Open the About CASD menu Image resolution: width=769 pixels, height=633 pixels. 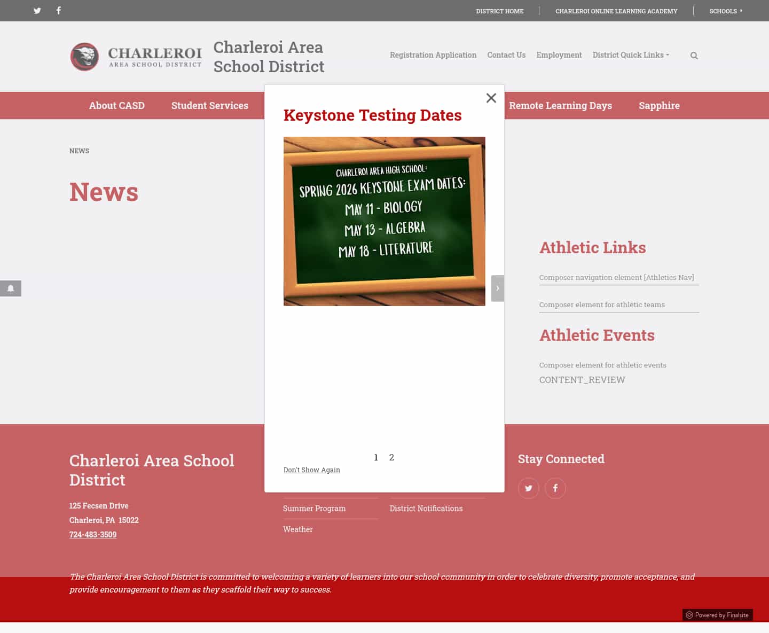coord(117,105)
